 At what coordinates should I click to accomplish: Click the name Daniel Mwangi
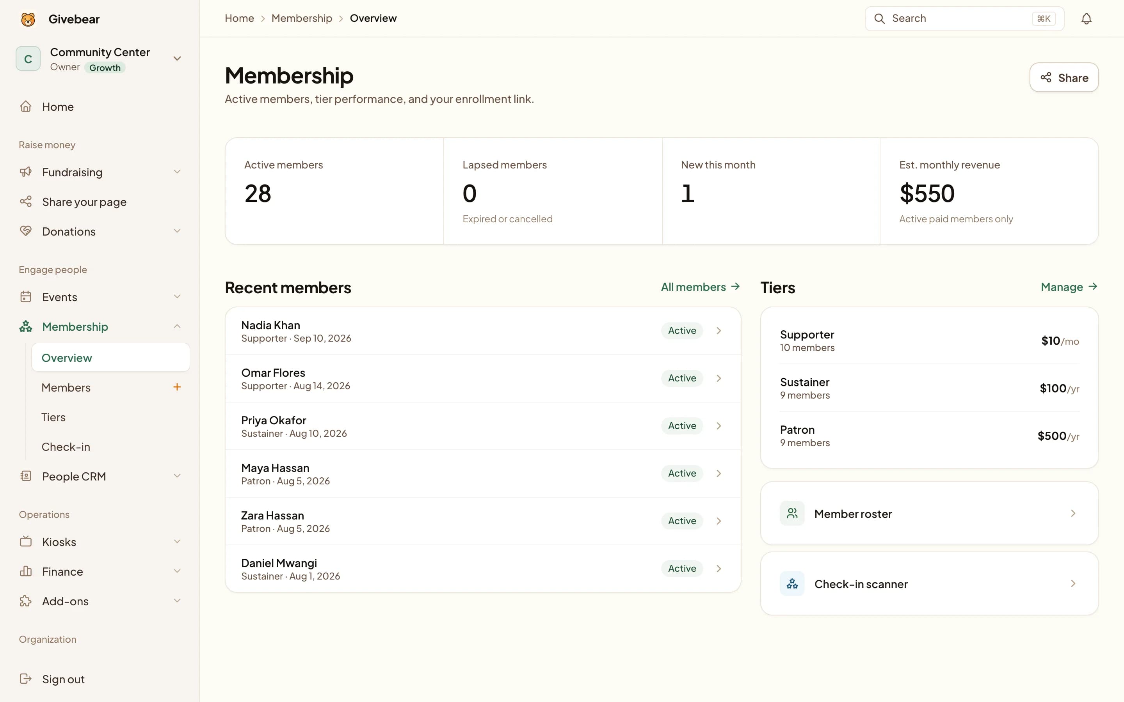(279, 563)
